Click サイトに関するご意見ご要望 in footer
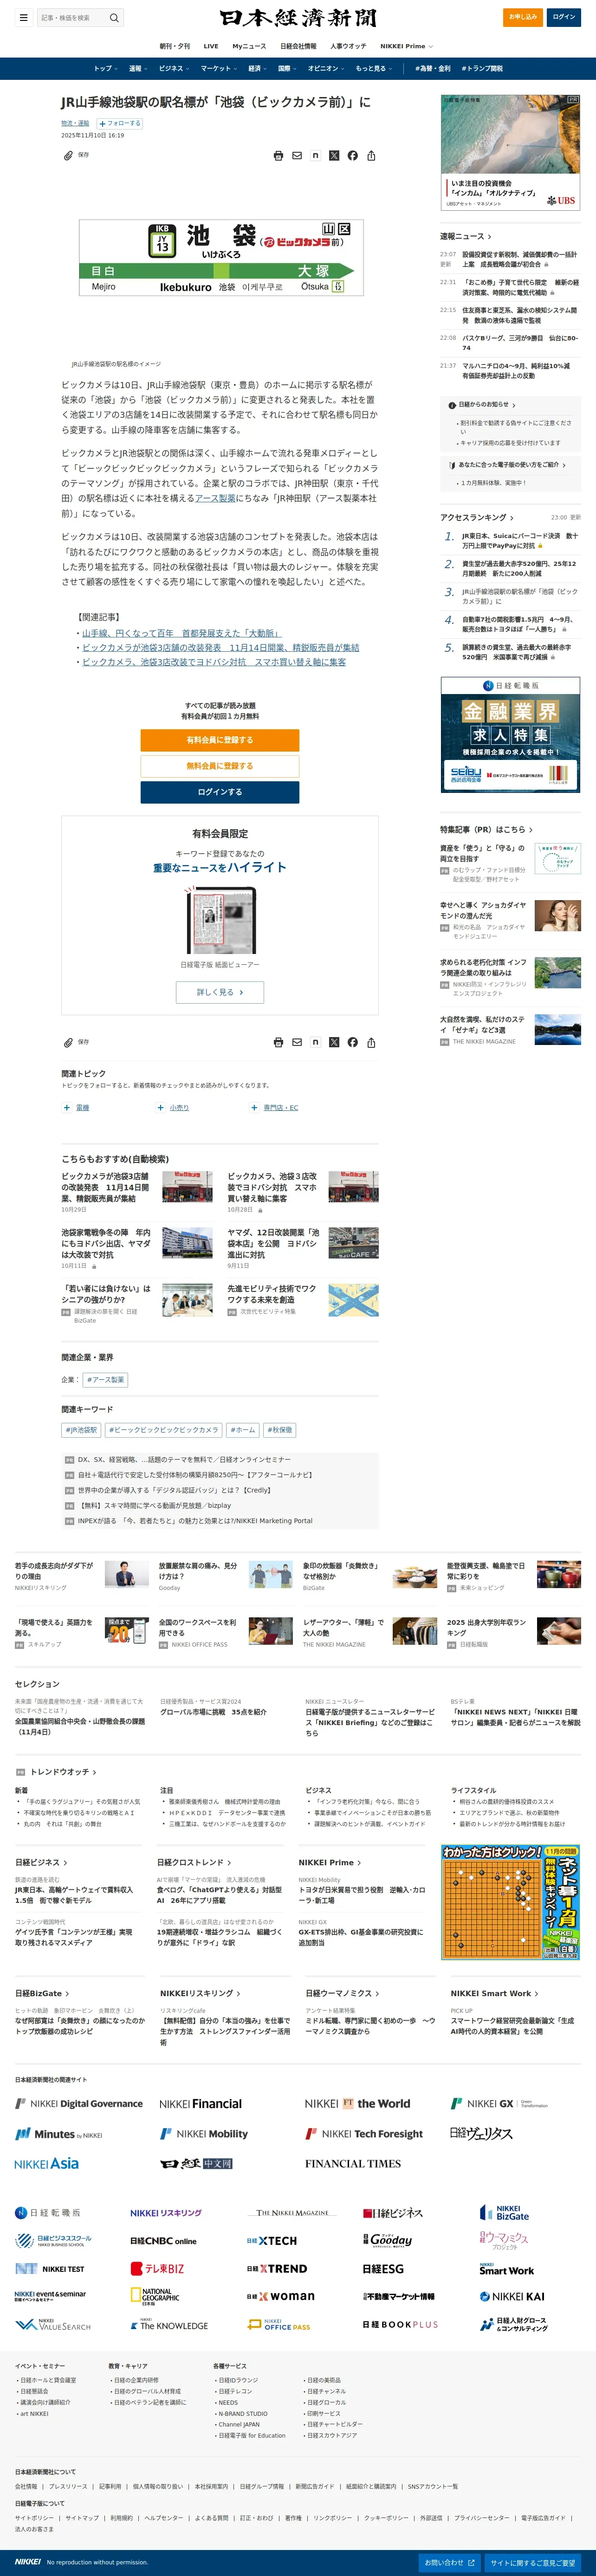Image resolution: width=596 pixels, height=2576 pixels. pos(534,2563)
